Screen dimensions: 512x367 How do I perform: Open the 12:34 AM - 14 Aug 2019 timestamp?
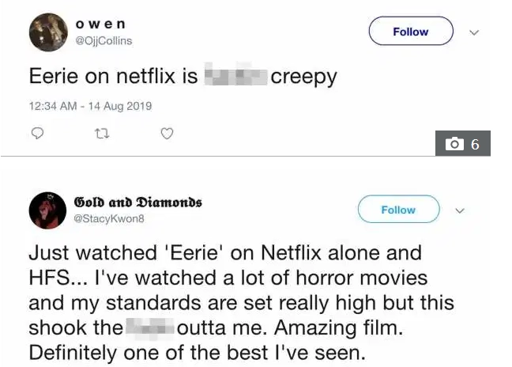[x=89, y=106]
